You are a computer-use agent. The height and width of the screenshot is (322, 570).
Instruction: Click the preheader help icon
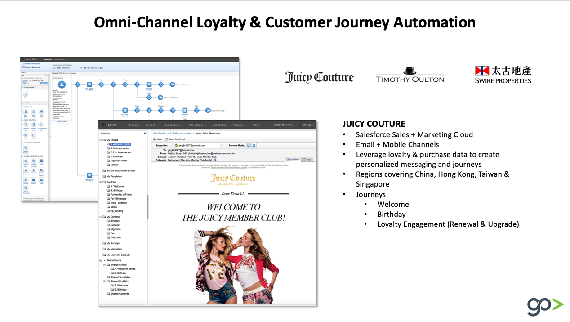coord(215,160)
